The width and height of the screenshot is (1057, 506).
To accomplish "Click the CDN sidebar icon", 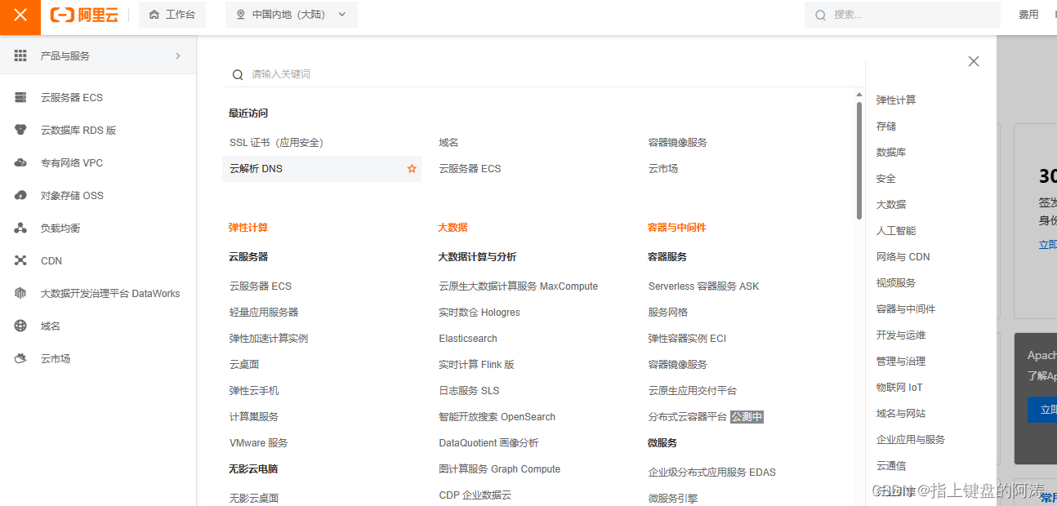I will point(21,260).
